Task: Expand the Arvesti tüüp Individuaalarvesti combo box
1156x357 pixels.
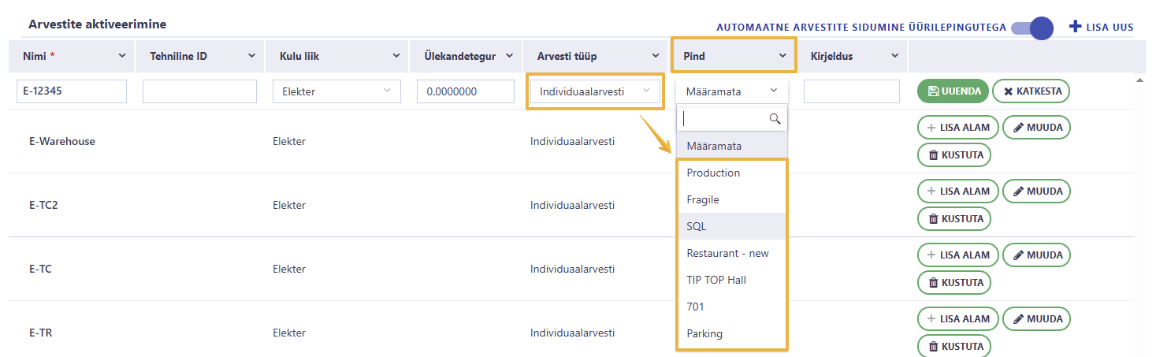Action: click(595, 91)
